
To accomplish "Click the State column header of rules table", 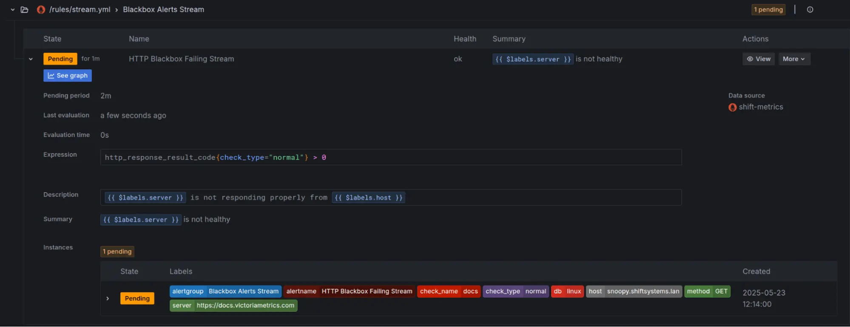I will (52, 39).
